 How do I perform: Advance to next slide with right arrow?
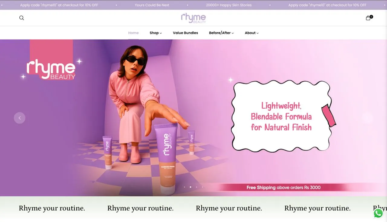pyautogui.click(x=367, y=118)
